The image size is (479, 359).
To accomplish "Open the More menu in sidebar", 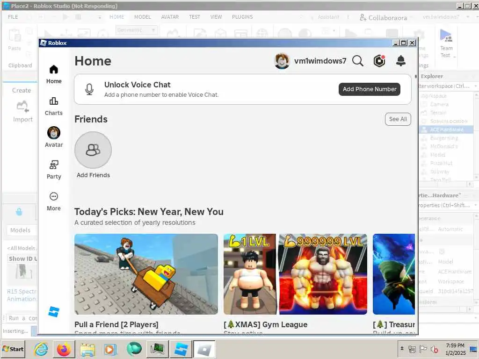I will click(x=54, y=201).
